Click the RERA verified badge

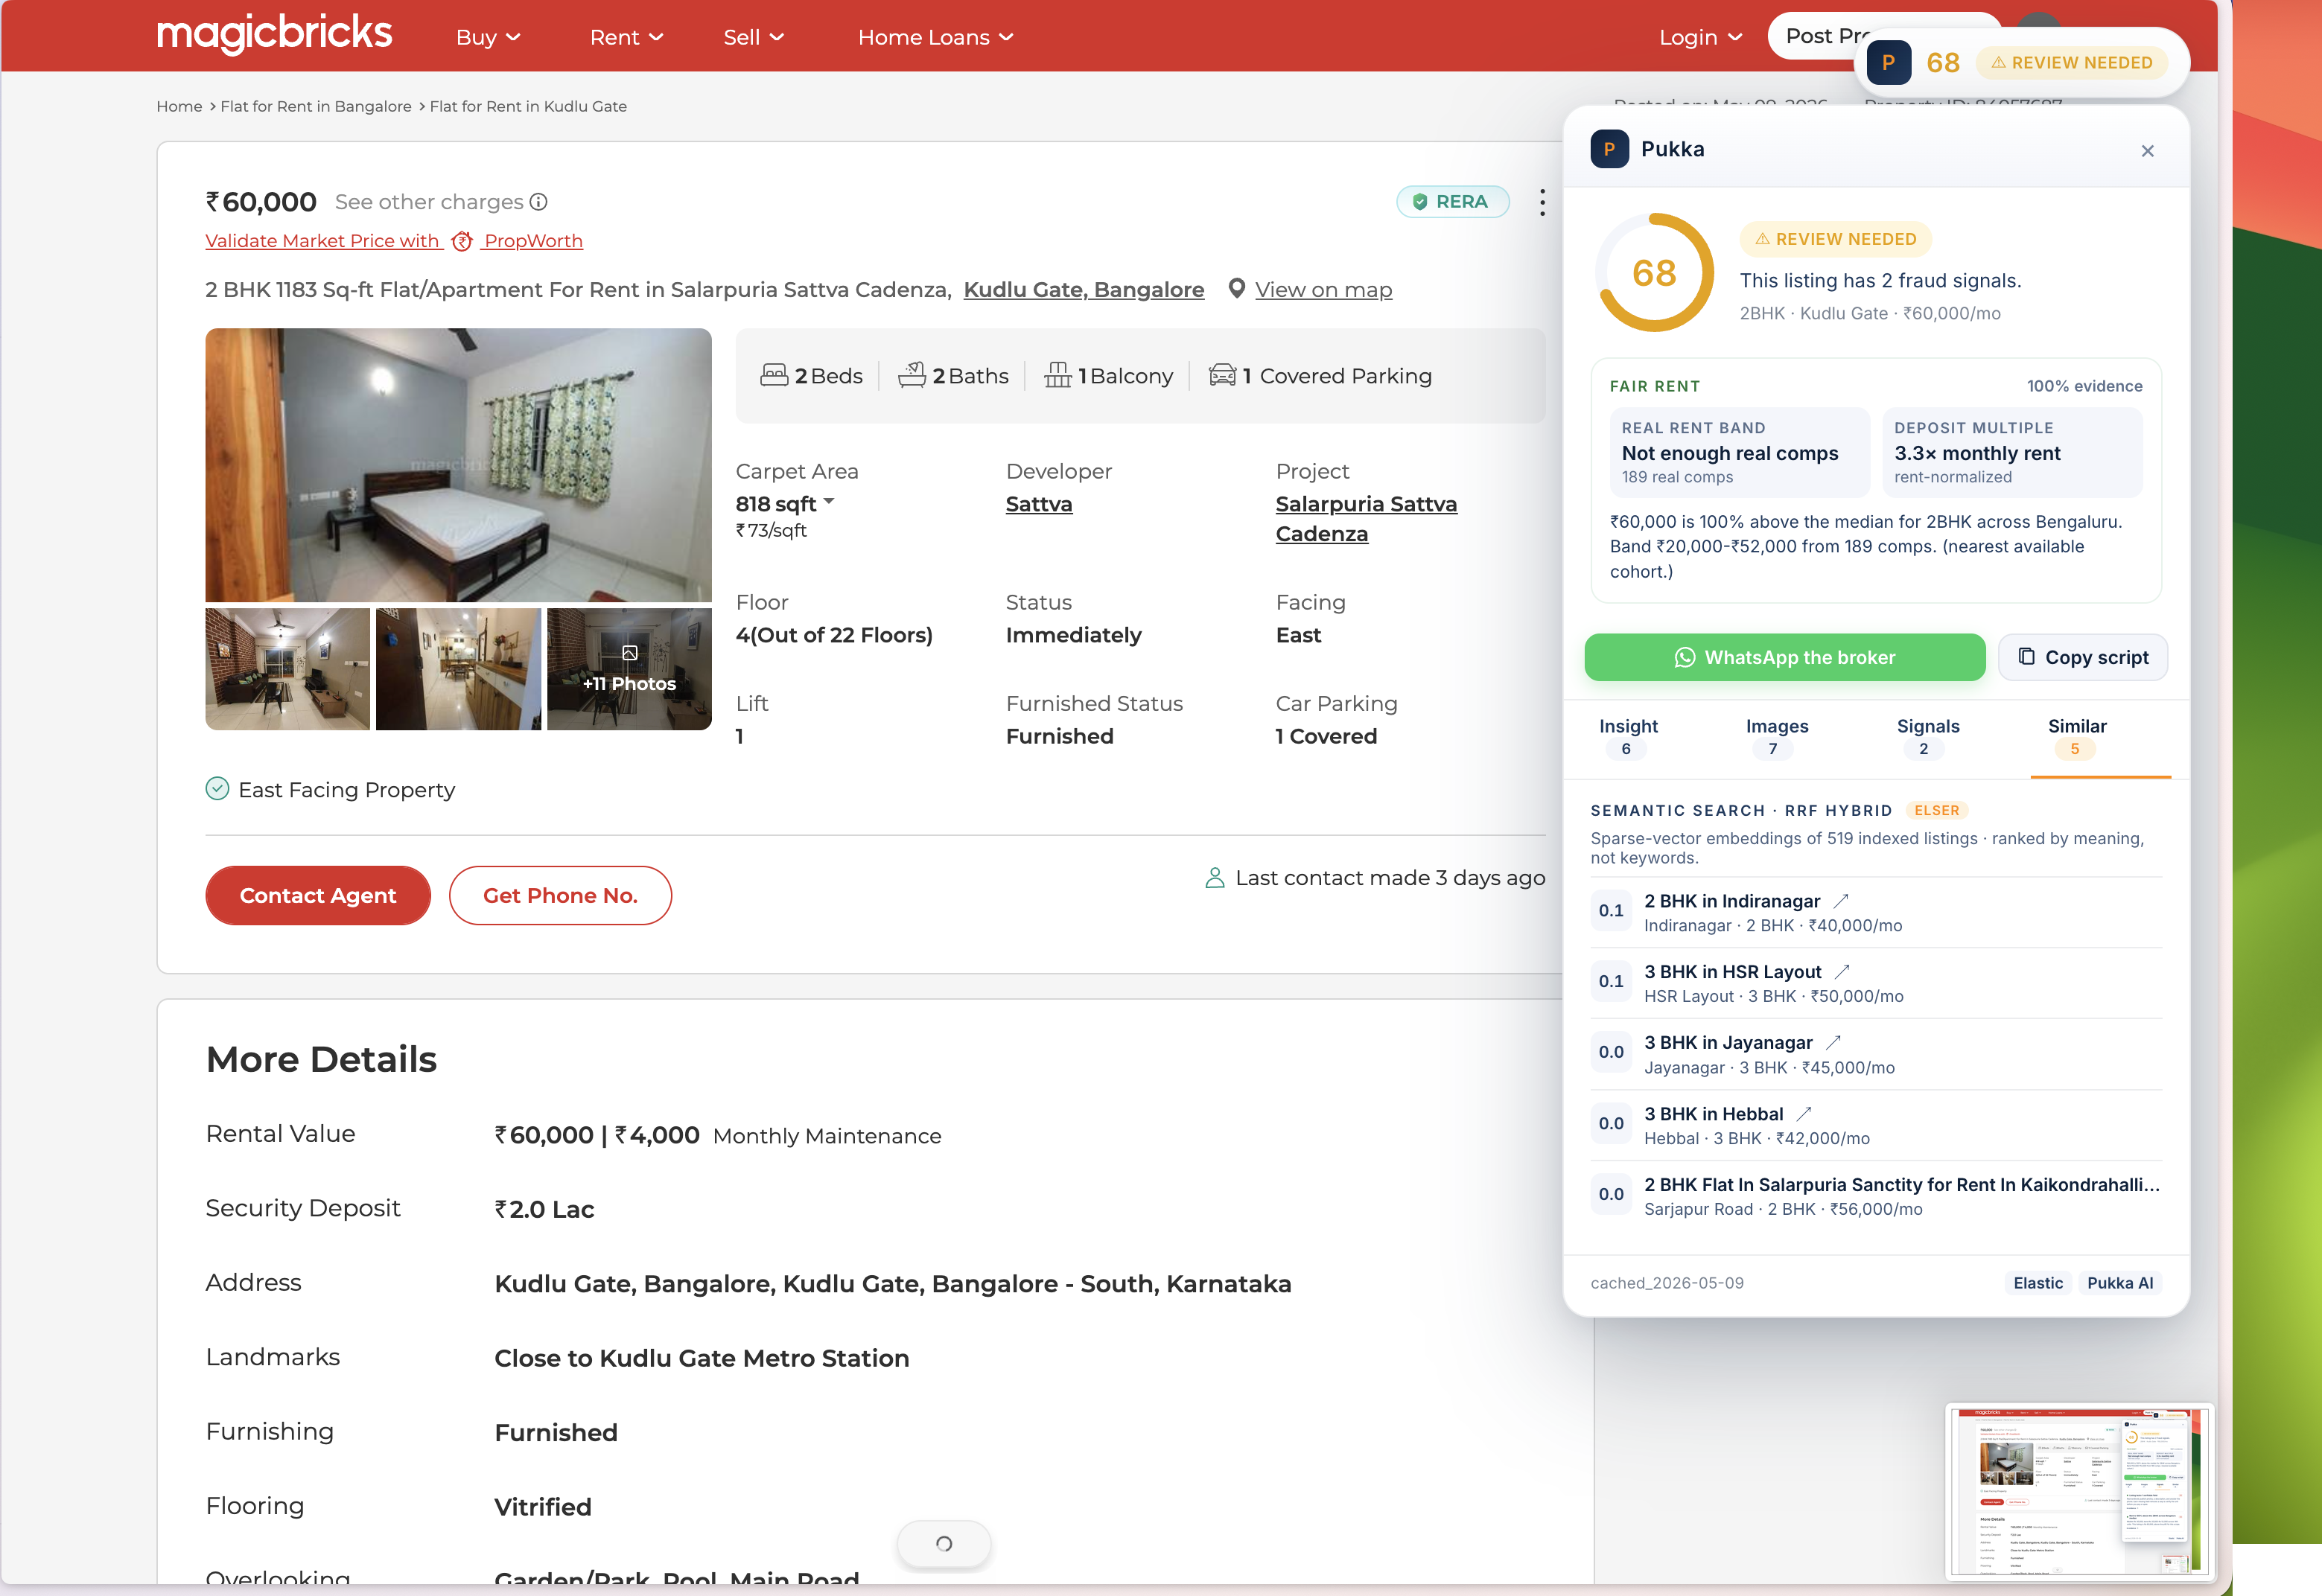(1451, 201)
